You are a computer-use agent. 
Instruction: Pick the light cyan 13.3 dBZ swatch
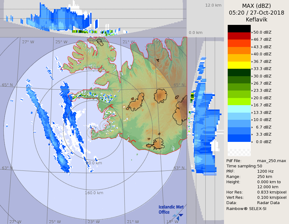(239, 109)
